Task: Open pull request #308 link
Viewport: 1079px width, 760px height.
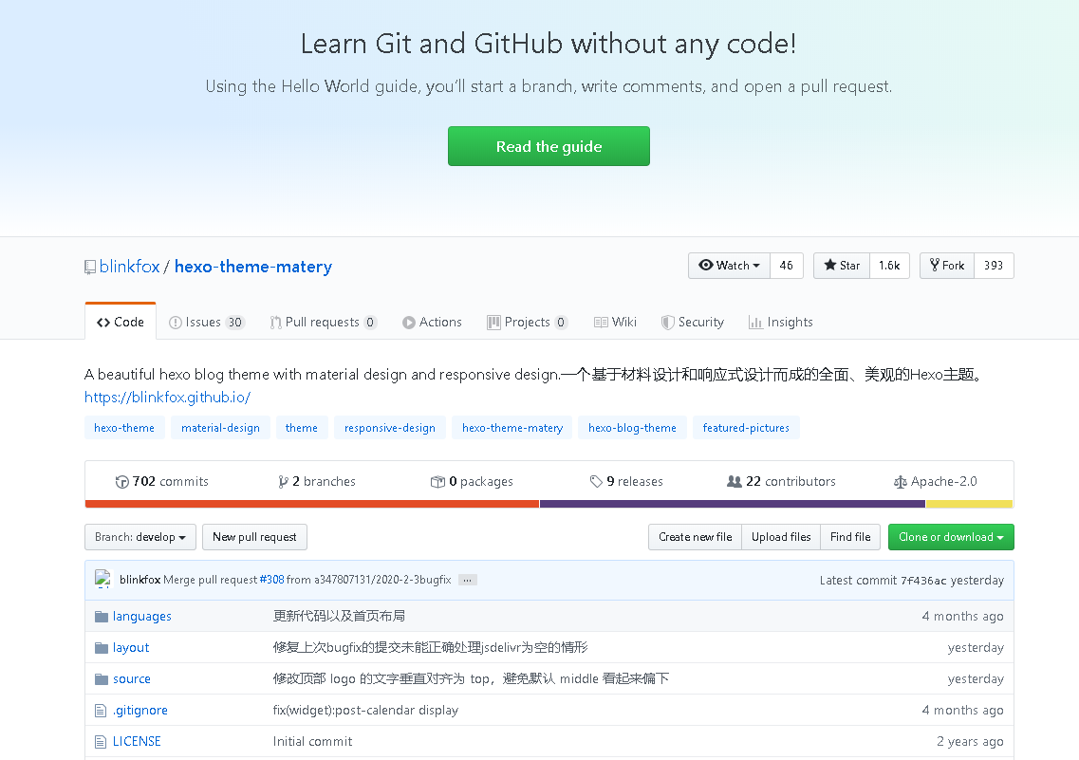Action: pos(271,580)
